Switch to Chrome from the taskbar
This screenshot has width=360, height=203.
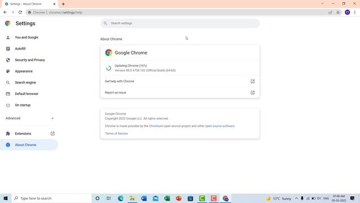pos(226,198)
